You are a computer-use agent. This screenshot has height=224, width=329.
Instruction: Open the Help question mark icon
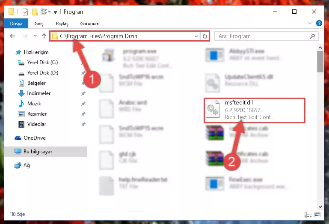[319, 23]
